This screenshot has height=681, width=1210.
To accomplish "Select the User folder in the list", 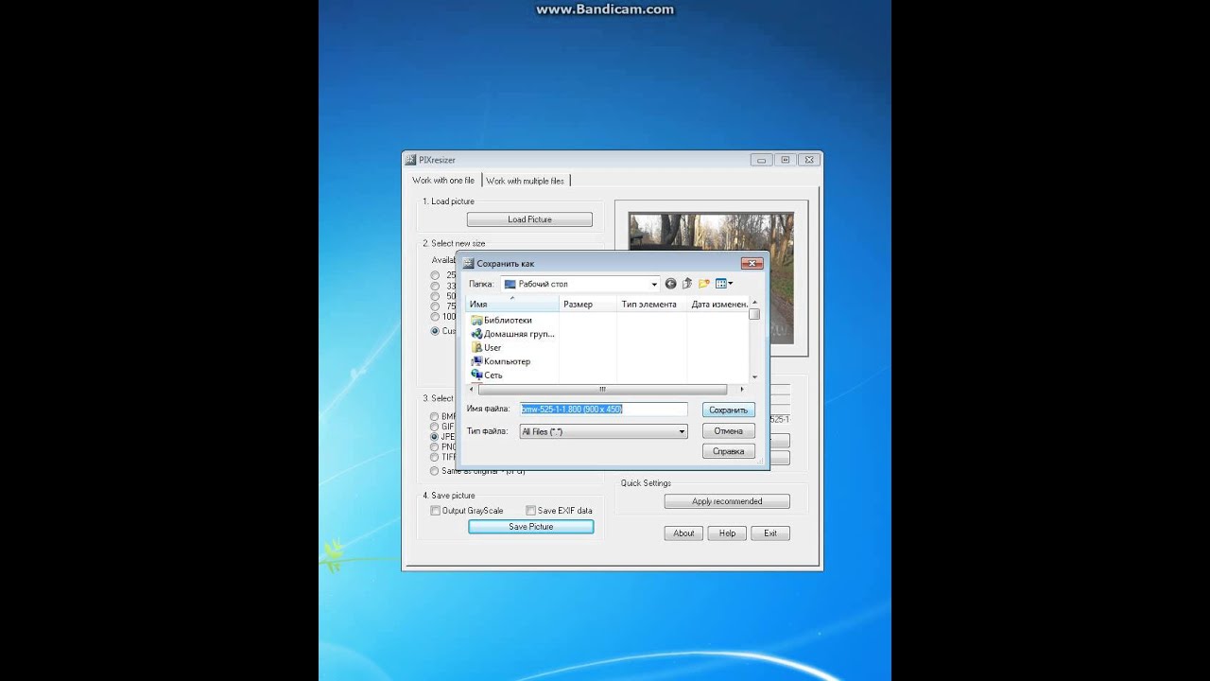I will pyautogui.click(x=486, y=348).
